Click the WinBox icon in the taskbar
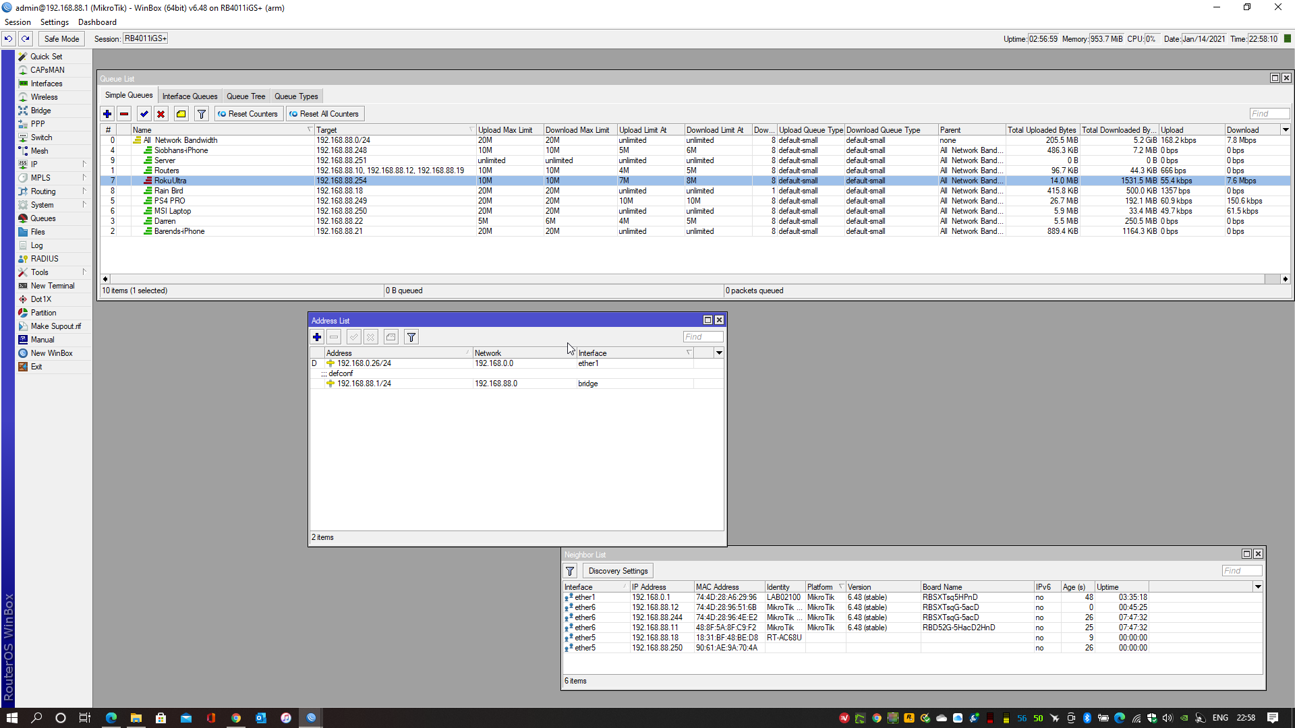This screenshot has height=728, width=1295. [x=310, y=718]
